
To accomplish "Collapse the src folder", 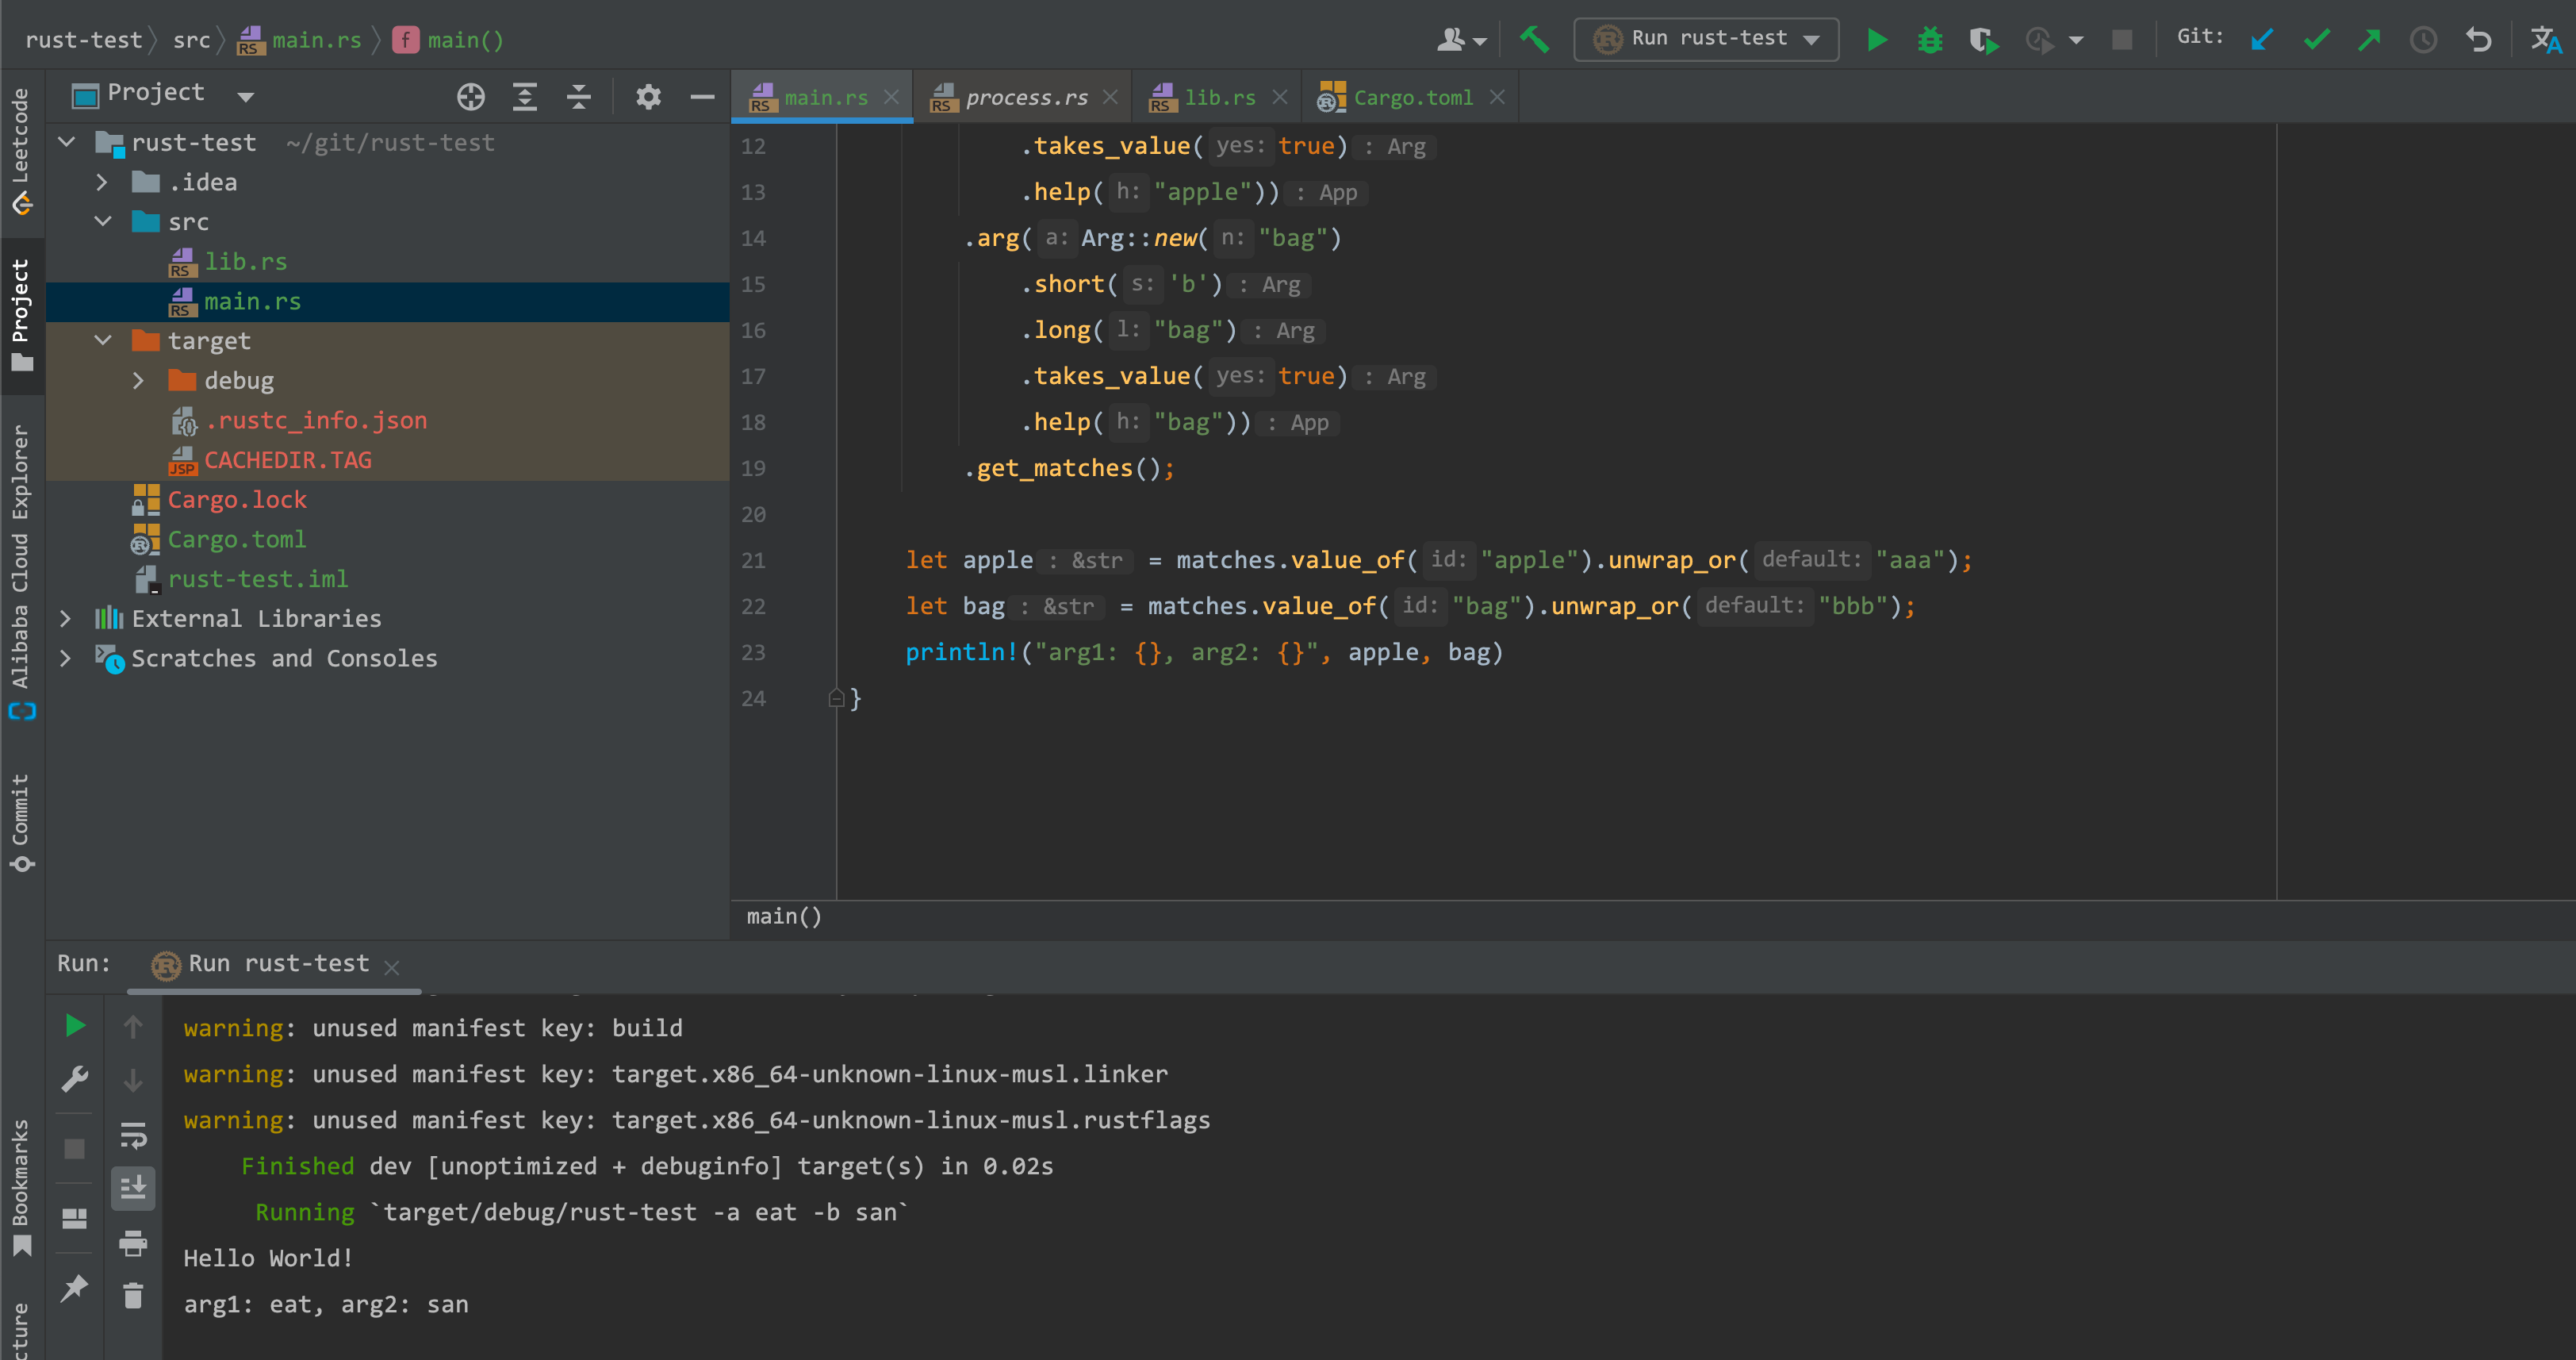I will (x=102, y=221).
